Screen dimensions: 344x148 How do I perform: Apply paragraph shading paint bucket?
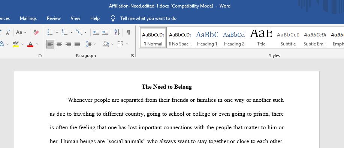click(x=106, y=44)
